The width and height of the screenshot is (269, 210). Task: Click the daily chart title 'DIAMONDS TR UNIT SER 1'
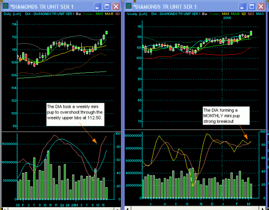point(42,7)
